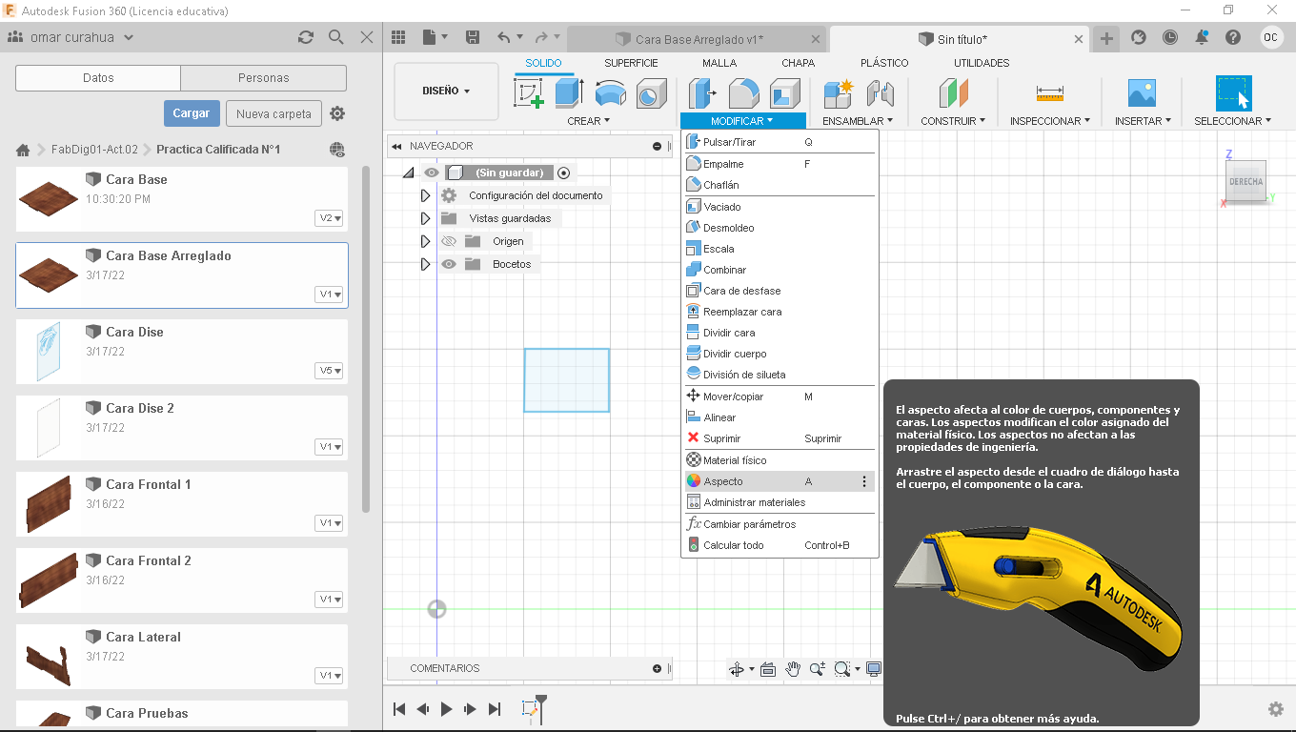Refresh the data panel

305,37
